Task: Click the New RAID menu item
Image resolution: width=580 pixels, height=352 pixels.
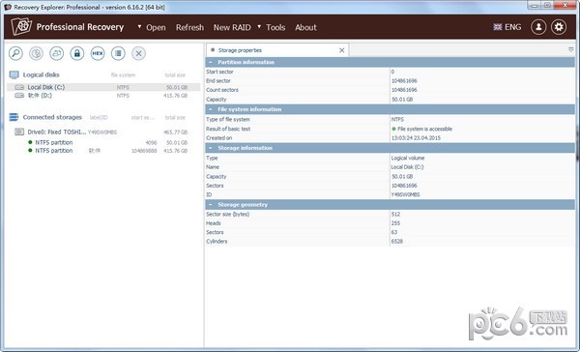Action: click(x=232, y=27)
